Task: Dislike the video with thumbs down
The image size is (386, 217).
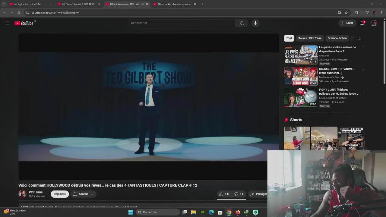Action: point(239,194)
